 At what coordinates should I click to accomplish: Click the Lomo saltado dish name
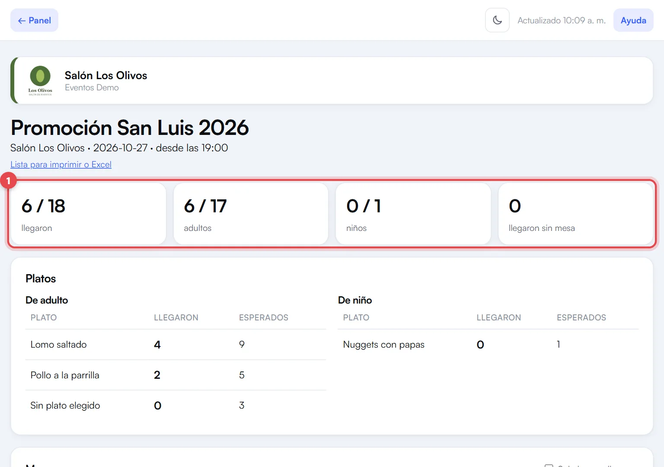pyautogui.click(x=59, y=345)
